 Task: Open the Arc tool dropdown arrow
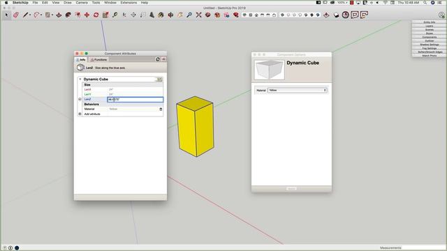[x=41, y=15]
